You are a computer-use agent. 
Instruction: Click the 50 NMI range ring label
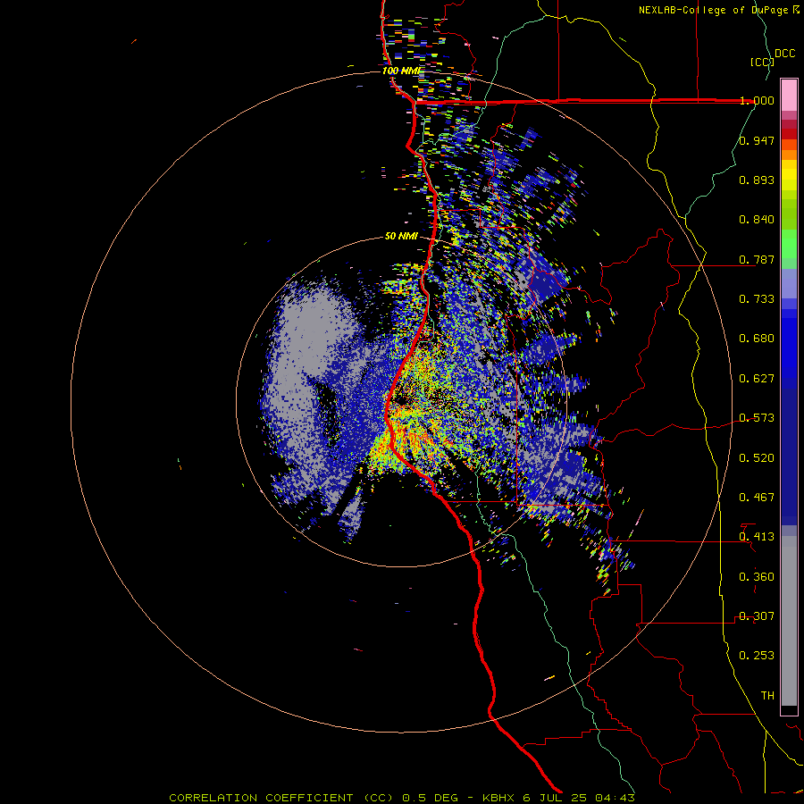pyautogui.click(x=401, y=236)
